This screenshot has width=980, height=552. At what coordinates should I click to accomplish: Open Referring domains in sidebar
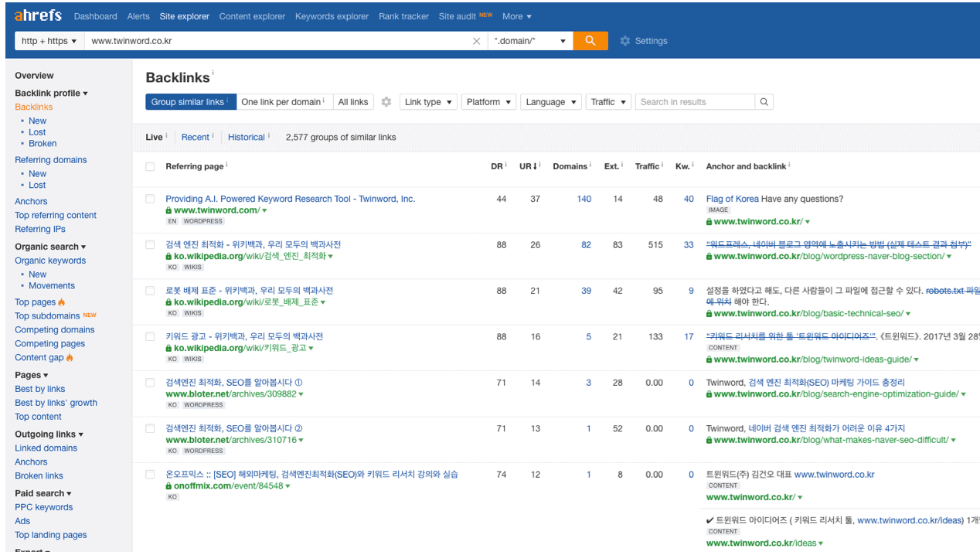click(x=50, y=160)
